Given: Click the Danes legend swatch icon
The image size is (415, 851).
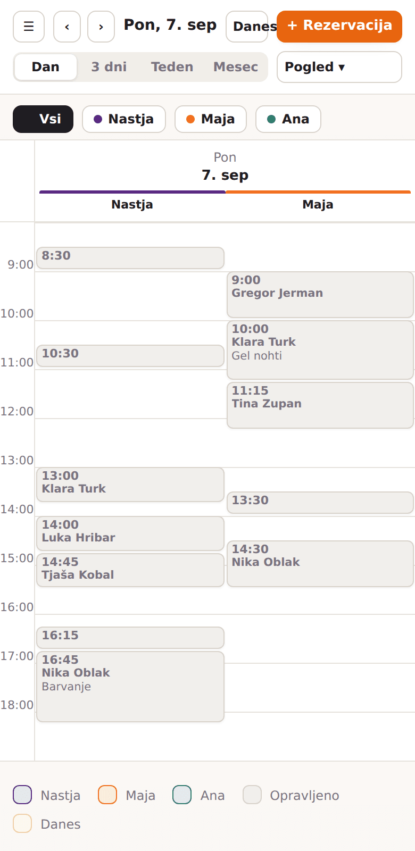Looking at the screenshot, I should pyautogui.click(x=22, y=823).
